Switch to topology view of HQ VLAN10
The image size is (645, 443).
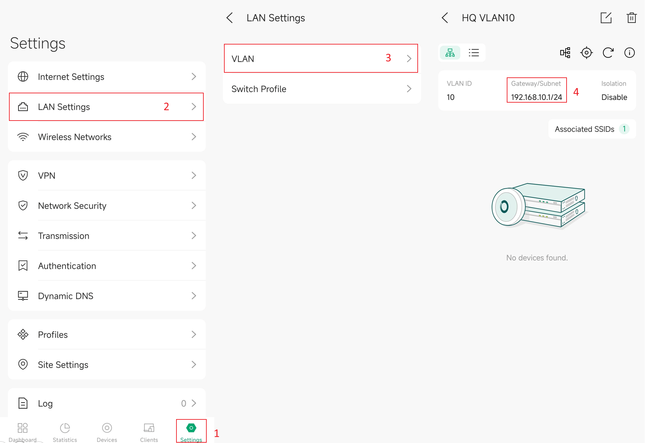click(x=450, y=52)
